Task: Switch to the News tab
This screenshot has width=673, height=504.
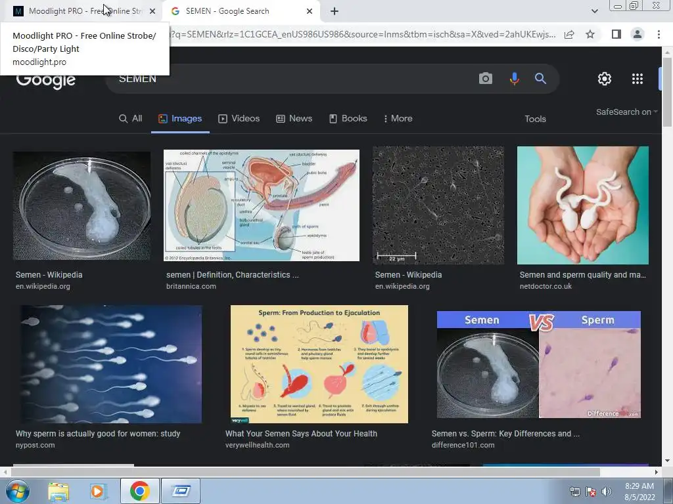Action: coord(294,119)
